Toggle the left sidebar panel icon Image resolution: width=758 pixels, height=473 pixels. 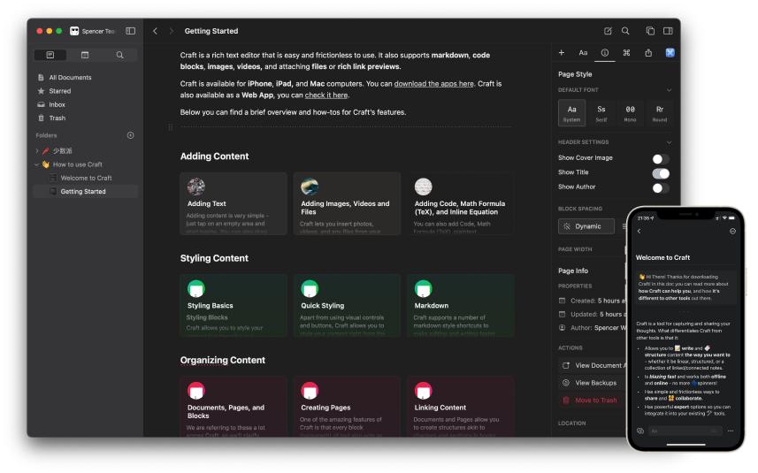131,31
